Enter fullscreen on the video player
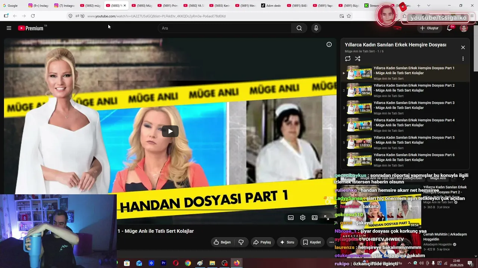478x268 pixels. 326,218
